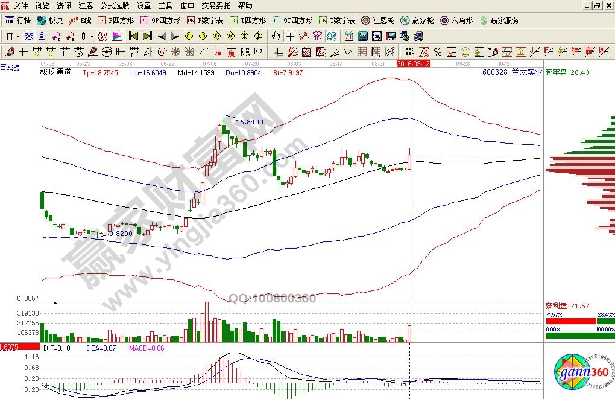This screenshot has width=615, height=399.
Task: Open the calendar icon showing 21
Action: 348,36
